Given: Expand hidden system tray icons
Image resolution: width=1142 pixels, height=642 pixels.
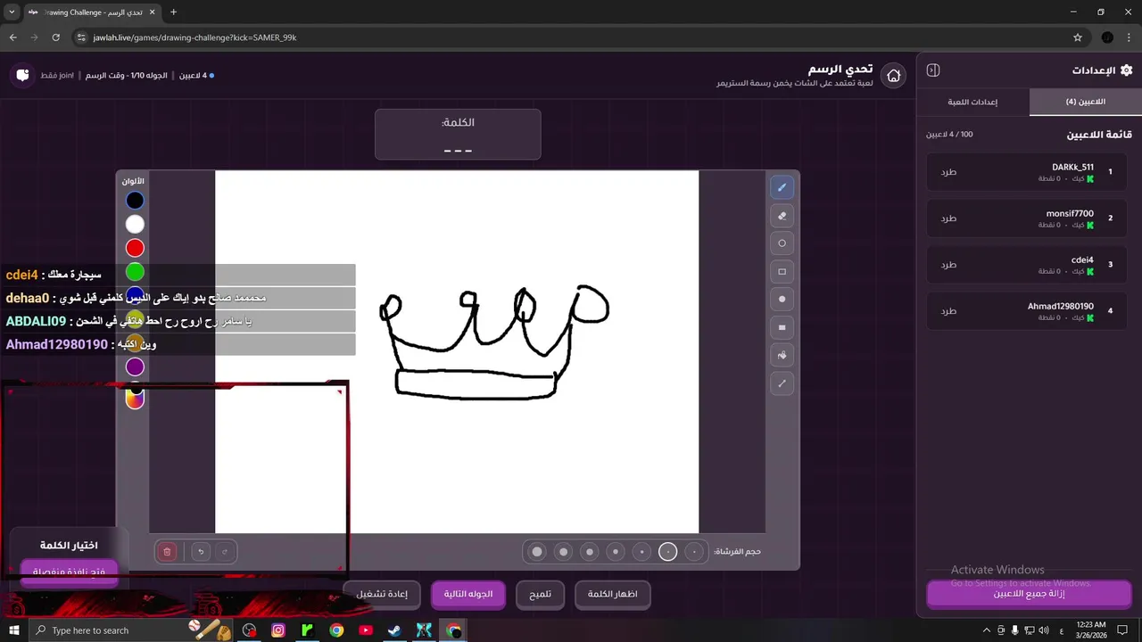Looking at the screenshot, I should tap(987, 630).
